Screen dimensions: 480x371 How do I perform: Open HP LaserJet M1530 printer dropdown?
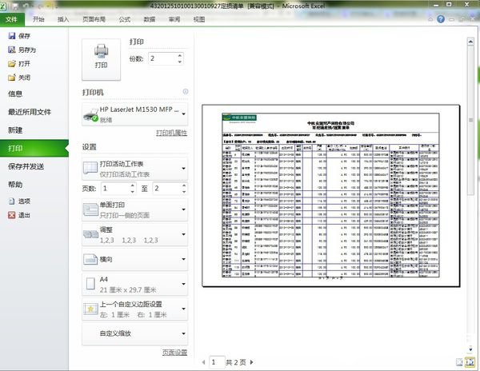135,114
